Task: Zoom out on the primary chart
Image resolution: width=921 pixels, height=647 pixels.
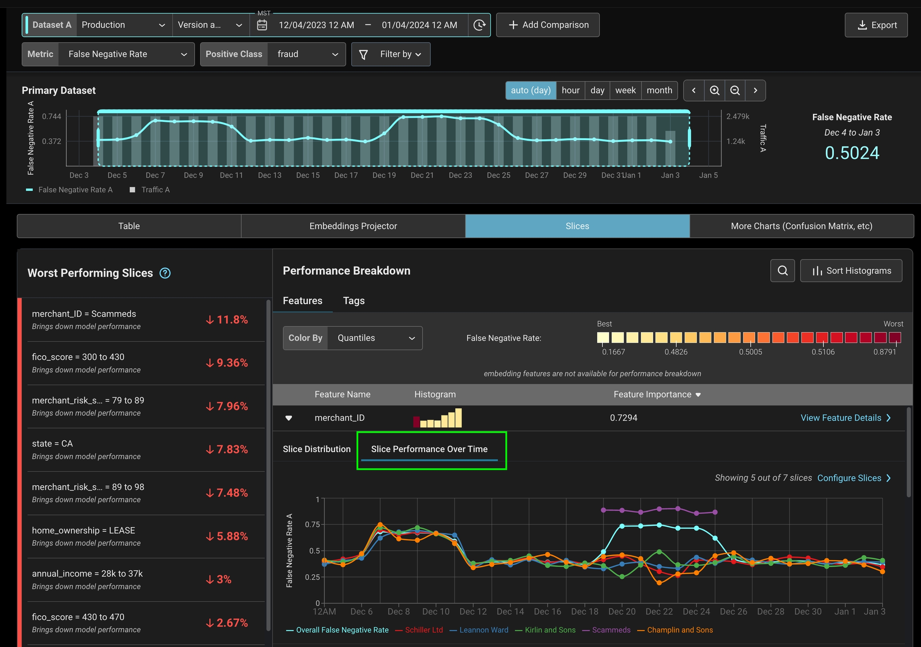Action: coord(735,90)
